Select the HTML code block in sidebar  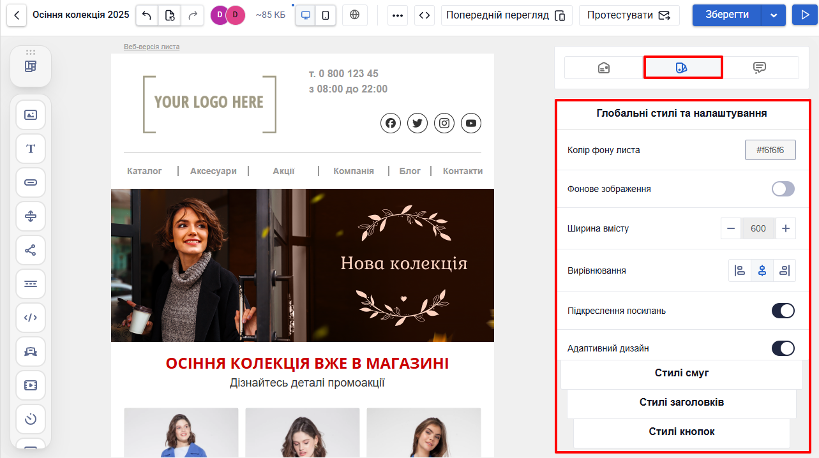tap(31, 318)
